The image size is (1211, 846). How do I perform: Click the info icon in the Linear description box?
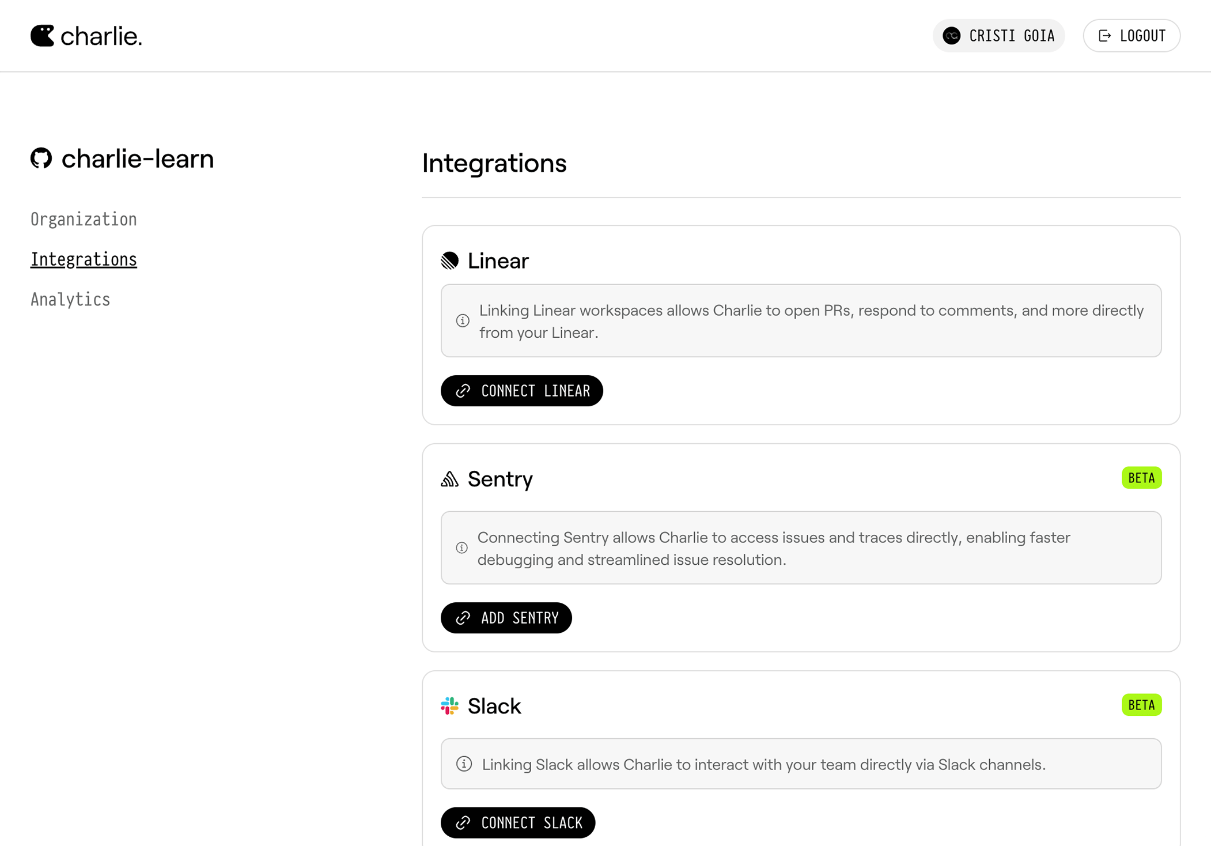point(462,320)
